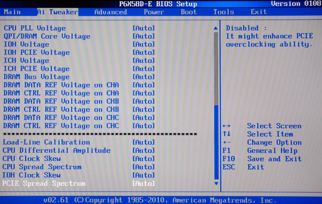Select the ICH Voltage label
322x204 pixels.
click(26, 61)
